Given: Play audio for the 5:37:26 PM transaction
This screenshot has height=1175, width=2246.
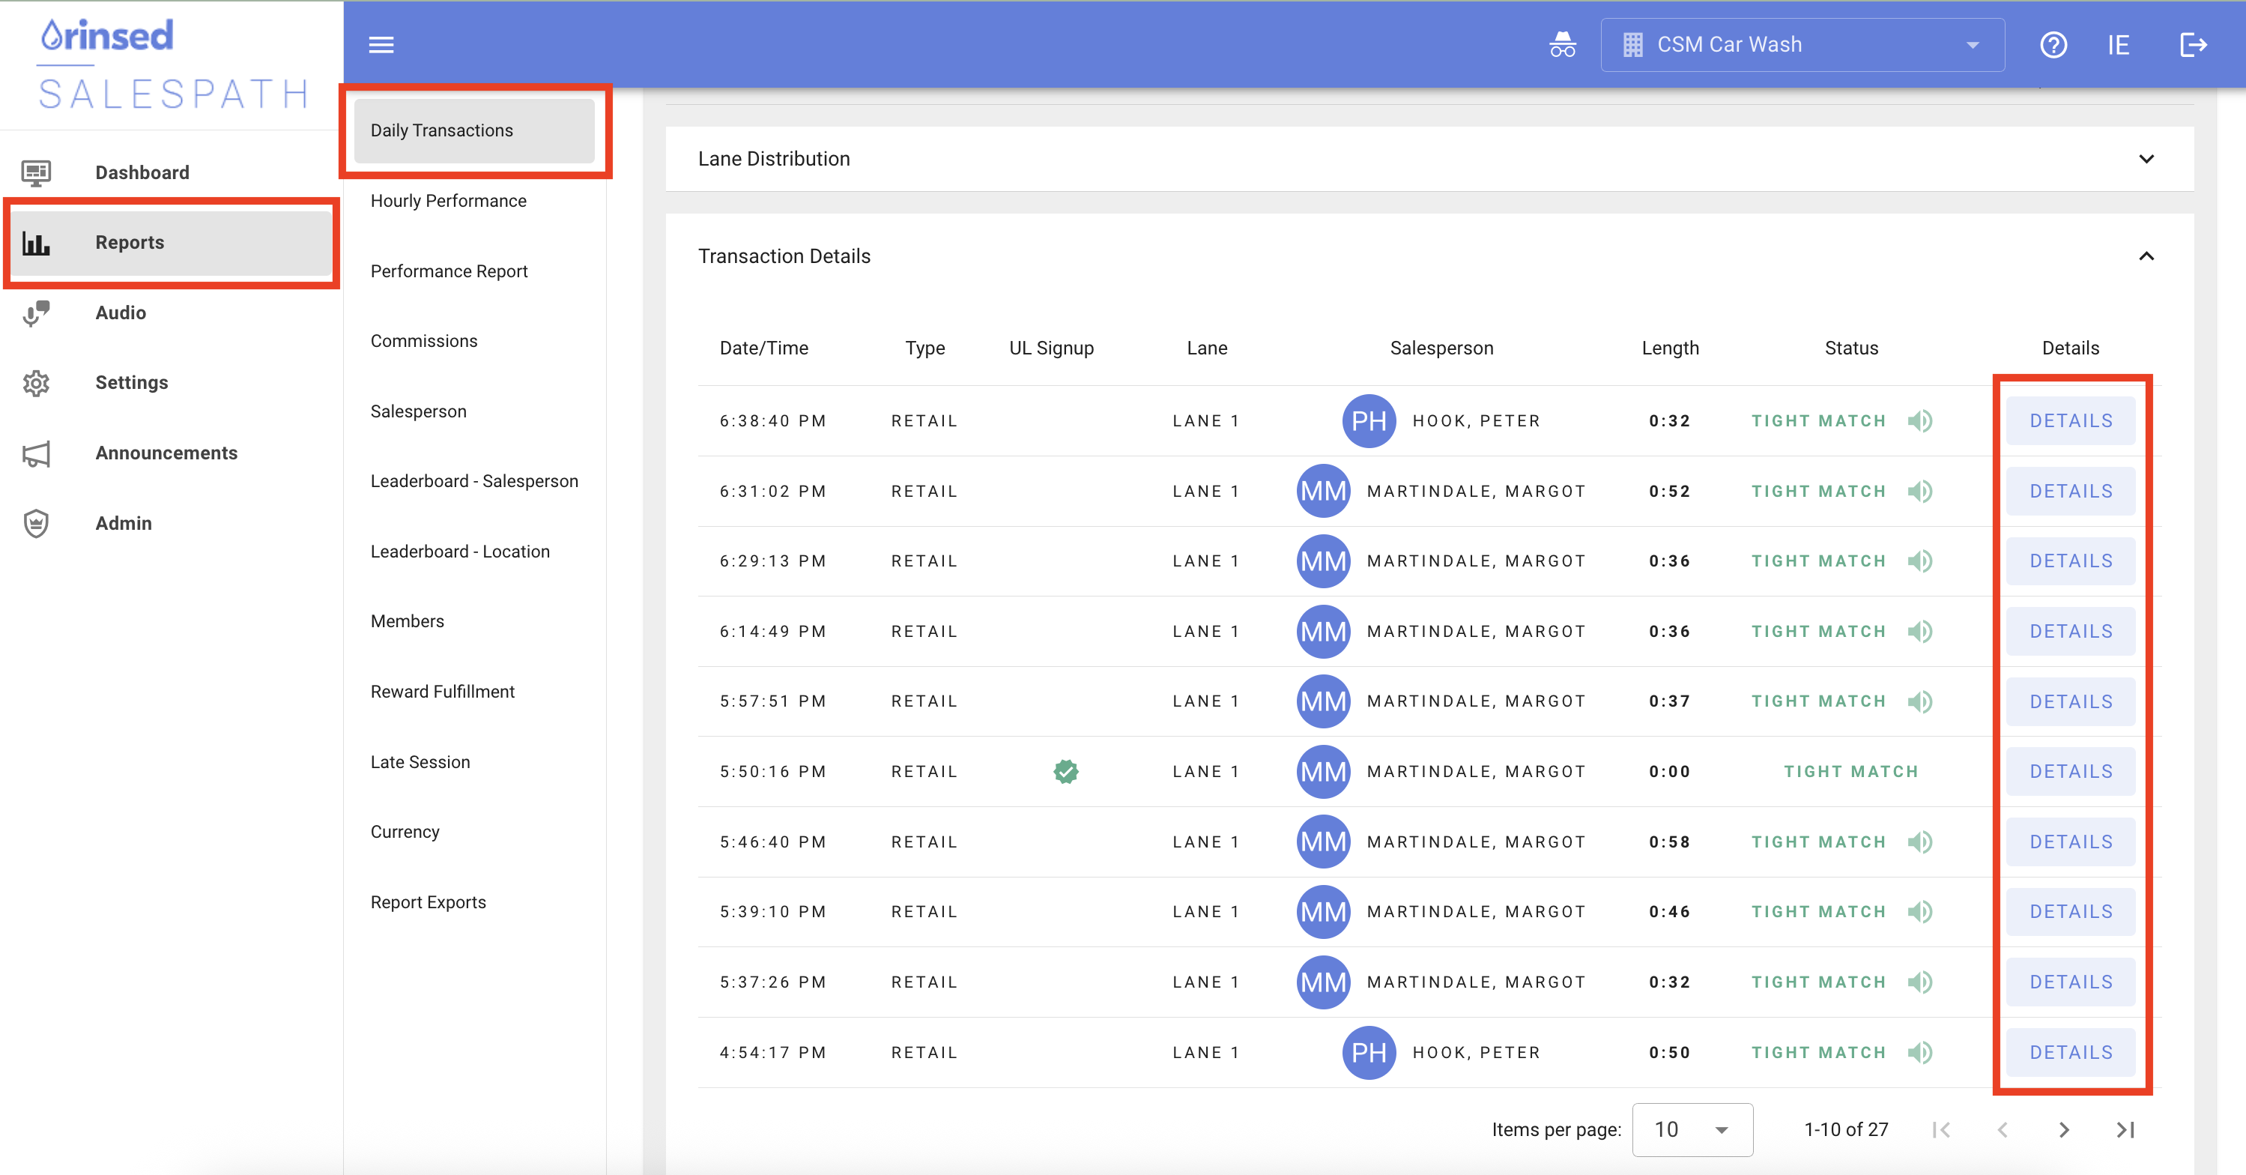Looking at the screenshot, I should pyautogui.click(x=1919, y=982).
